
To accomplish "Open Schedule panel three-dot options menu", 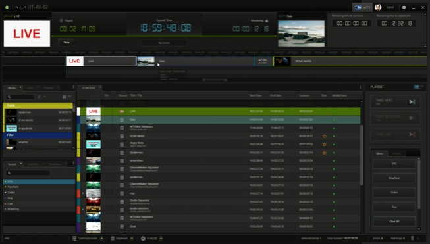I will 360,87.
